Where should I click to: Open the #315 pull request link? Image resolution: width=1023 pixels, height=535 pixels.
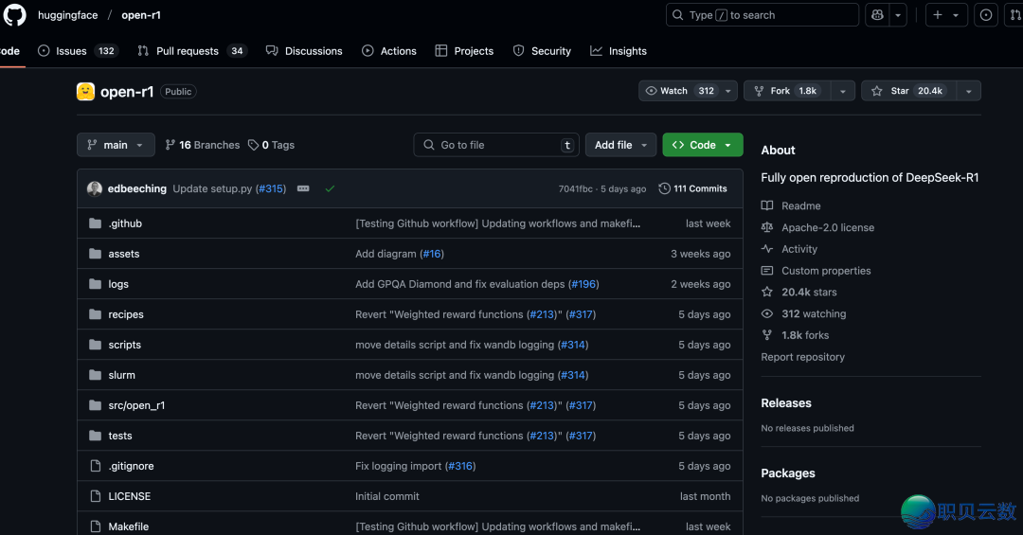[x=270, y=188]
